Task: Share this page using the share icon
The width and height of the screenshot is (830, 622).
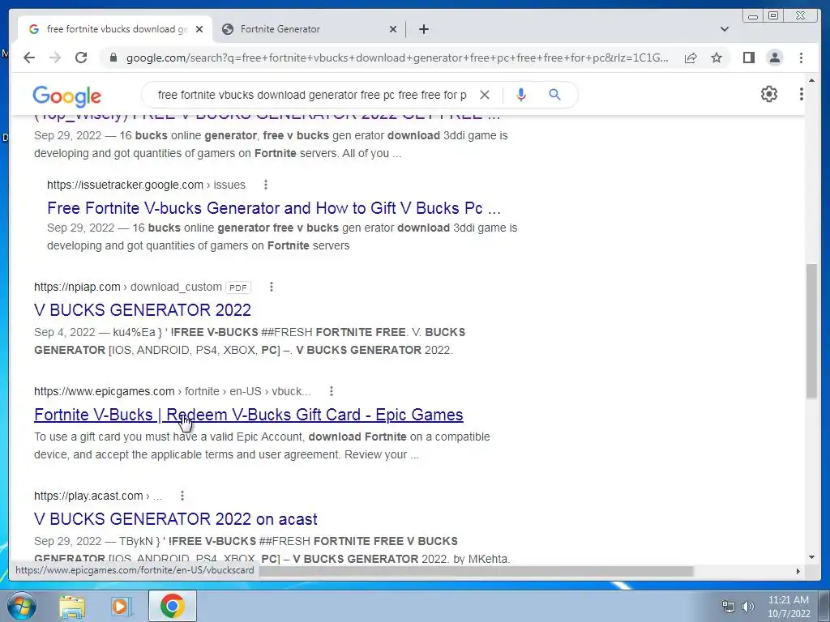Action: point(691,58)
